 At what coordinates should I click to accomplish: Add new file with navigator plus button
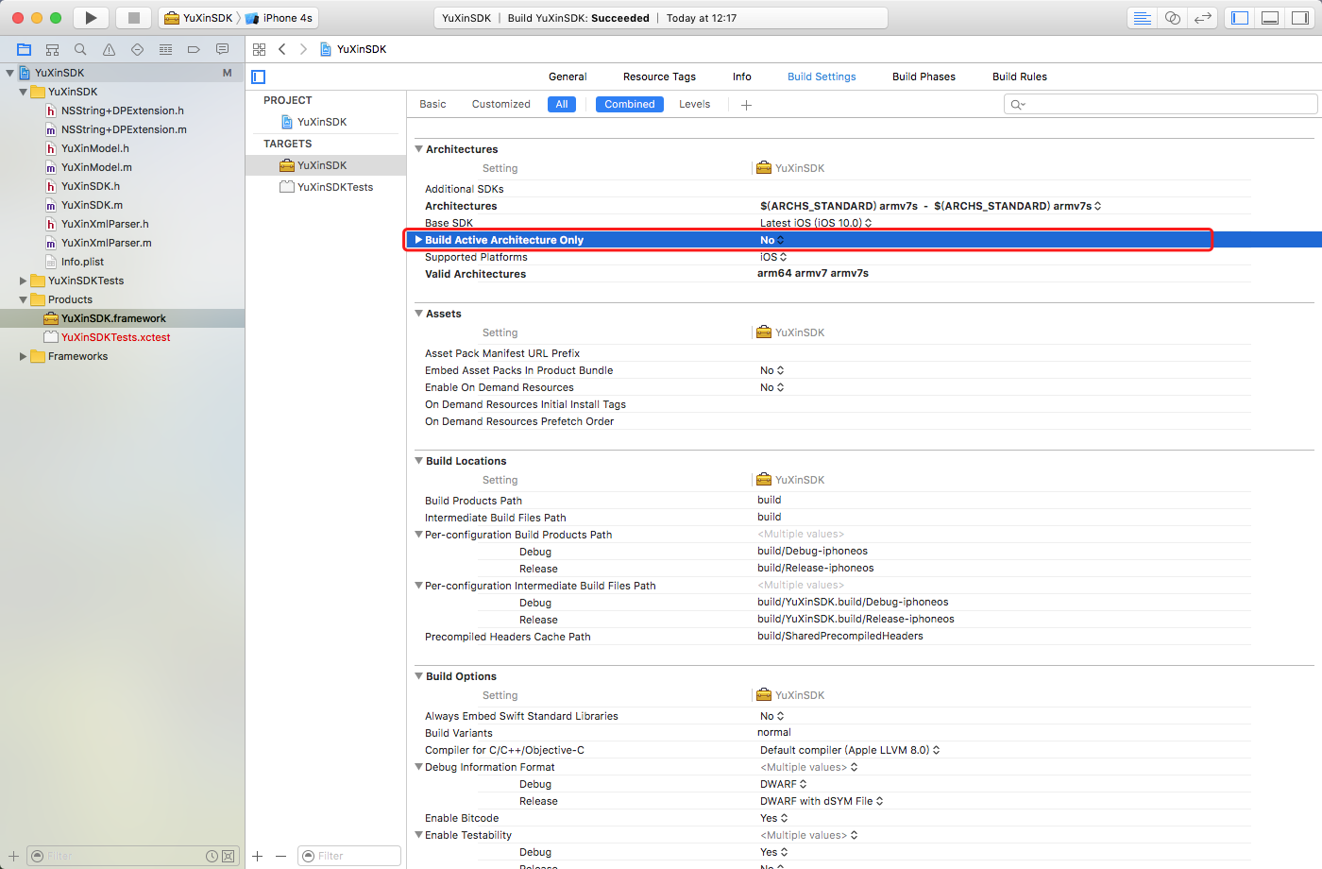point(13,856)
